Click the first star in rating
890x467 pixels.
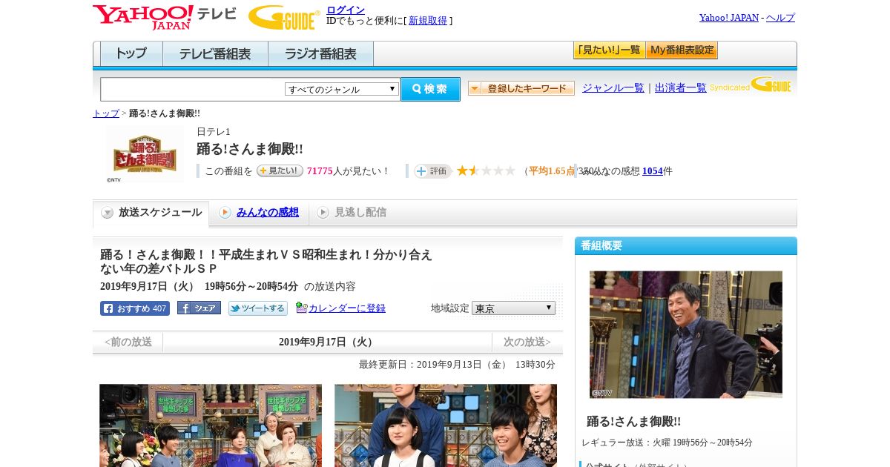(462, 170)
